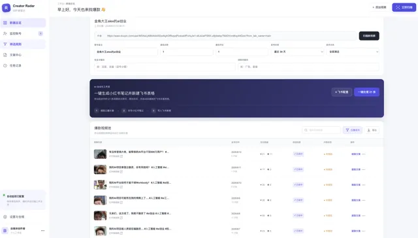Open external link icon in 2026/6/11 row
Viewport: 418px width, 238px height.
pos(121,172)
